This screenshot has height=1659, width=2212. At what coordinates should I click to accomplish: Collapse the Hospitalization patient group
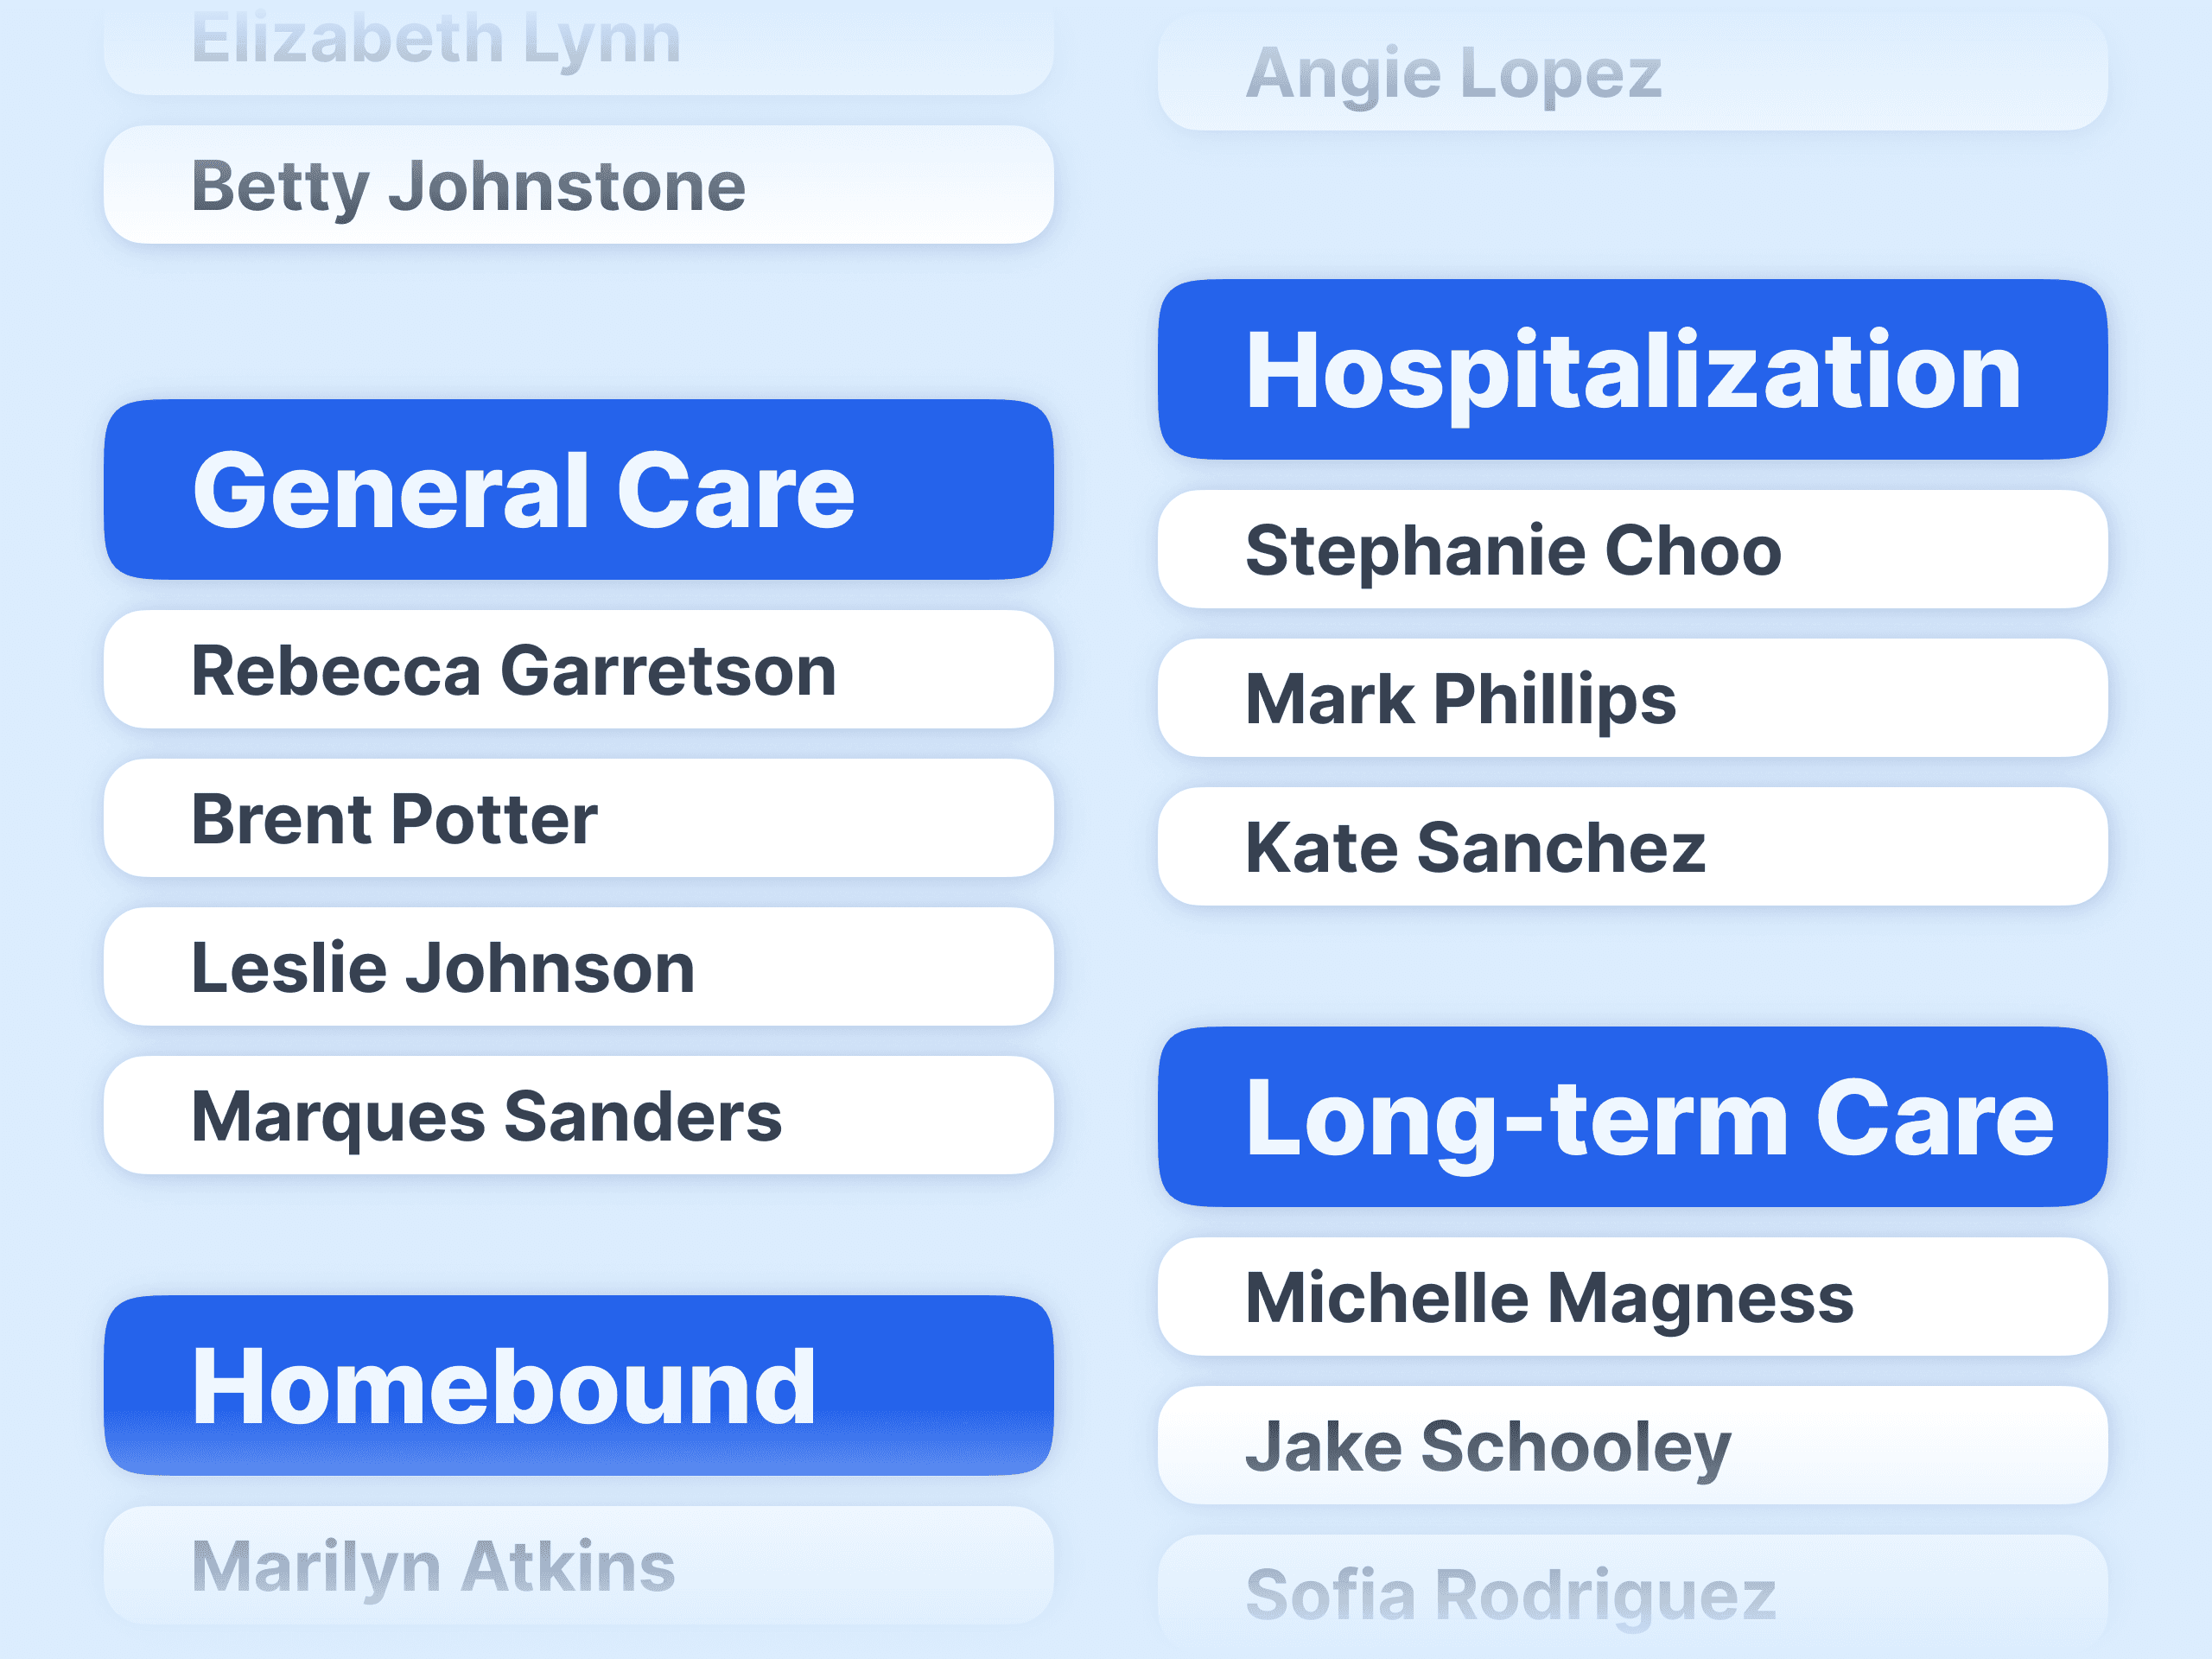(x=1632, y=370)
